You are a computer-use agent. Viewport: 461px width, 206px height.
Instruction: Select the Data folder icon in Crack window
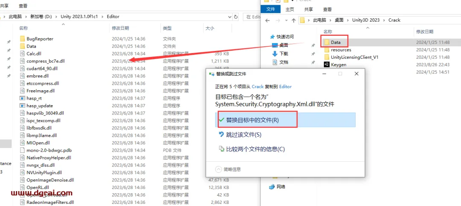327,42
